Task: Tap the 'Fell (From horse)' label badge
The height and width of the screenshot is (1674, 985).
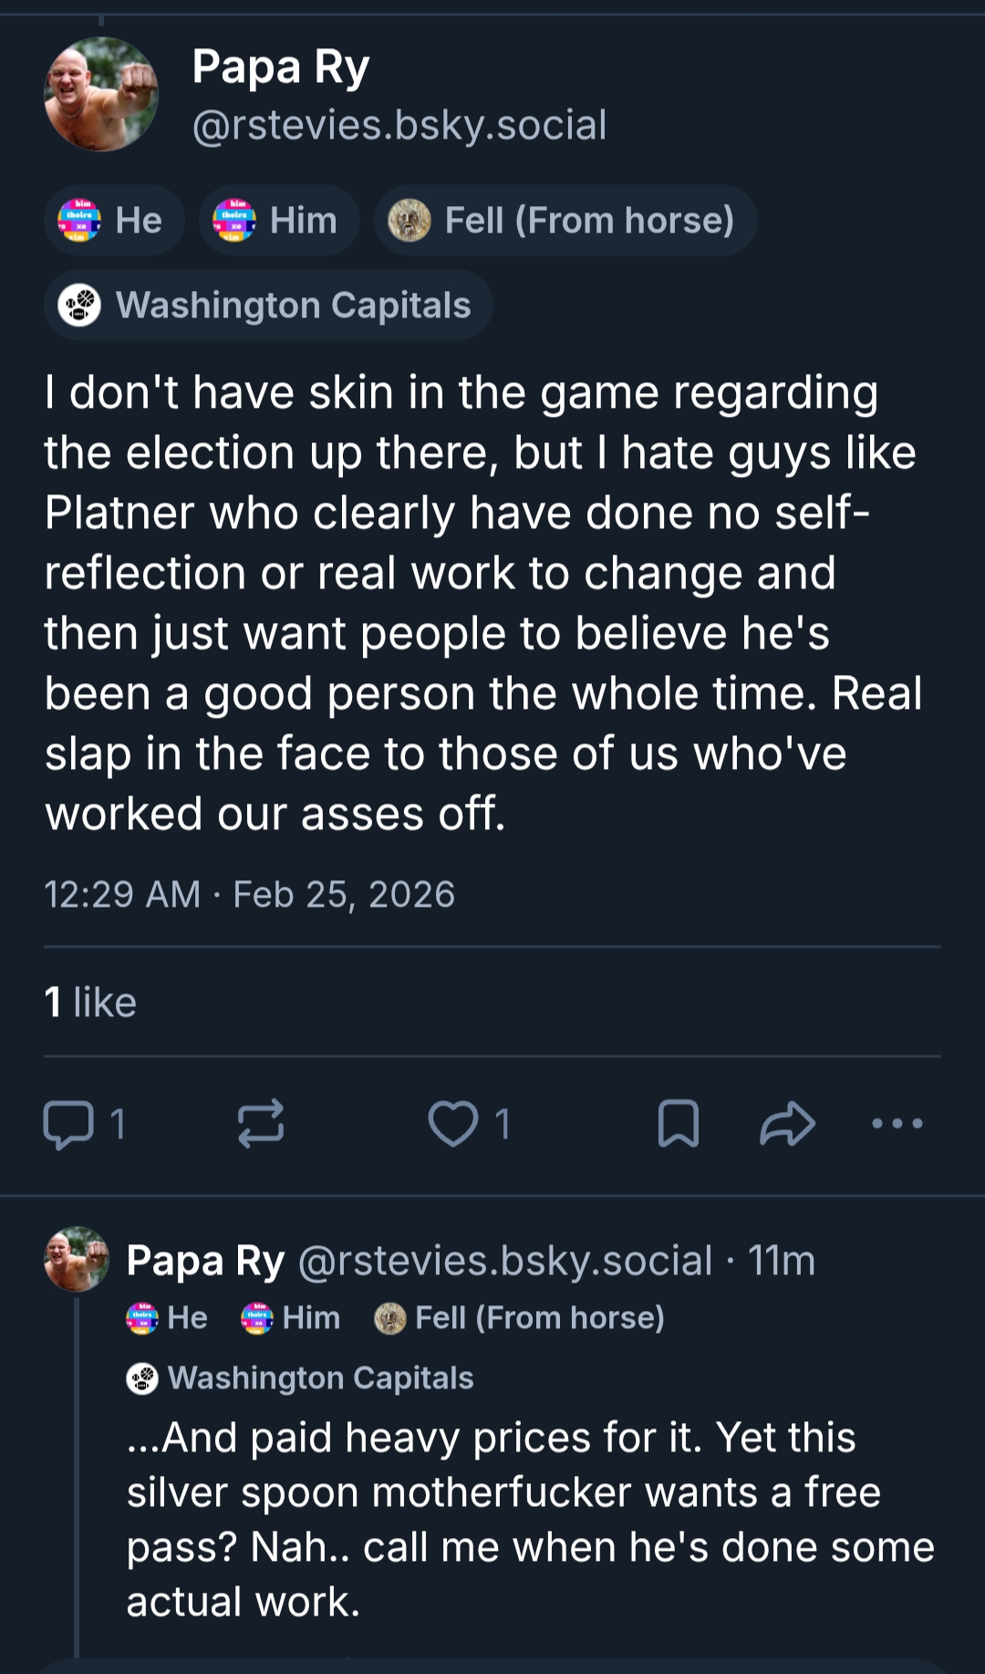Action: pos(565,221)
